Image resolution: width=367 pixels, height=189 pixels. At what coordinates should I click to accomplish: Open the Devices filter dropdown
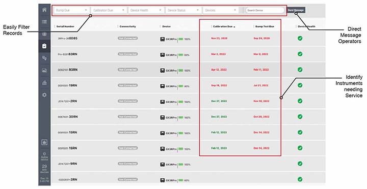[221, 10]
